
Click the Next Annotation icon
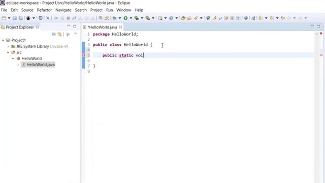pos(261,18)
